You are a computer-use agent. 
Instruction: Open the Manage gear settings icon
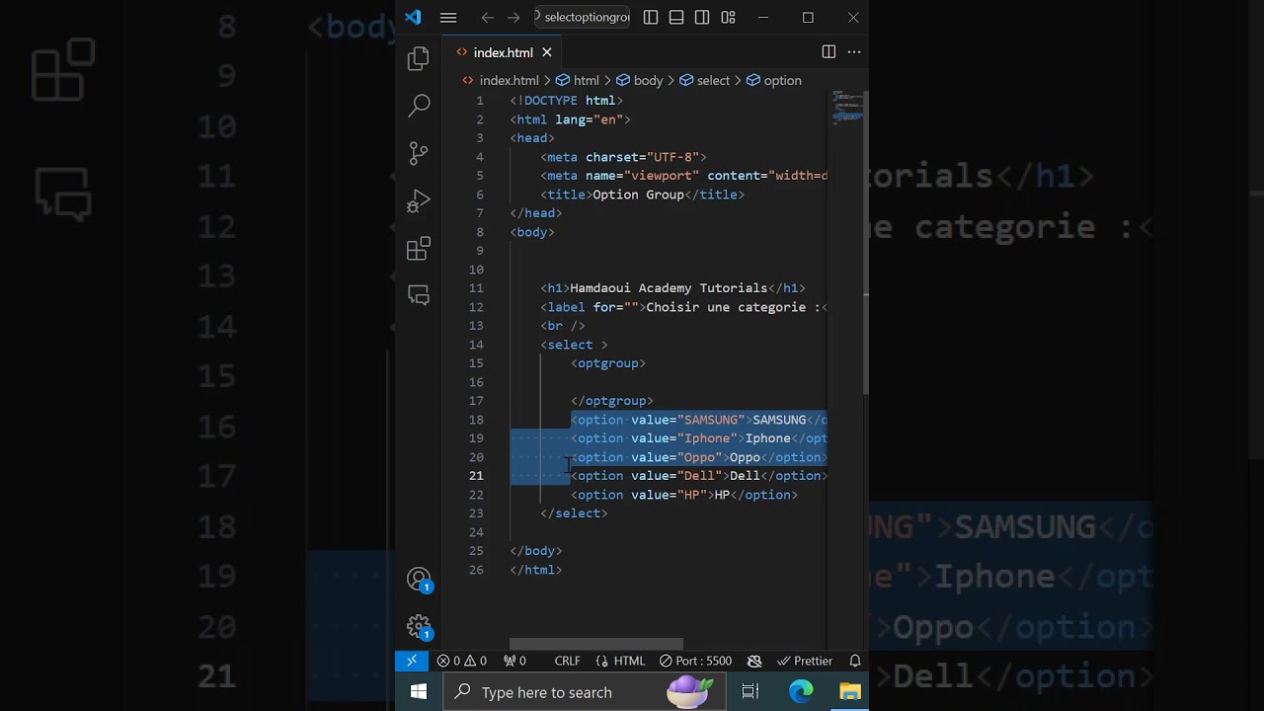pos(419,627)
